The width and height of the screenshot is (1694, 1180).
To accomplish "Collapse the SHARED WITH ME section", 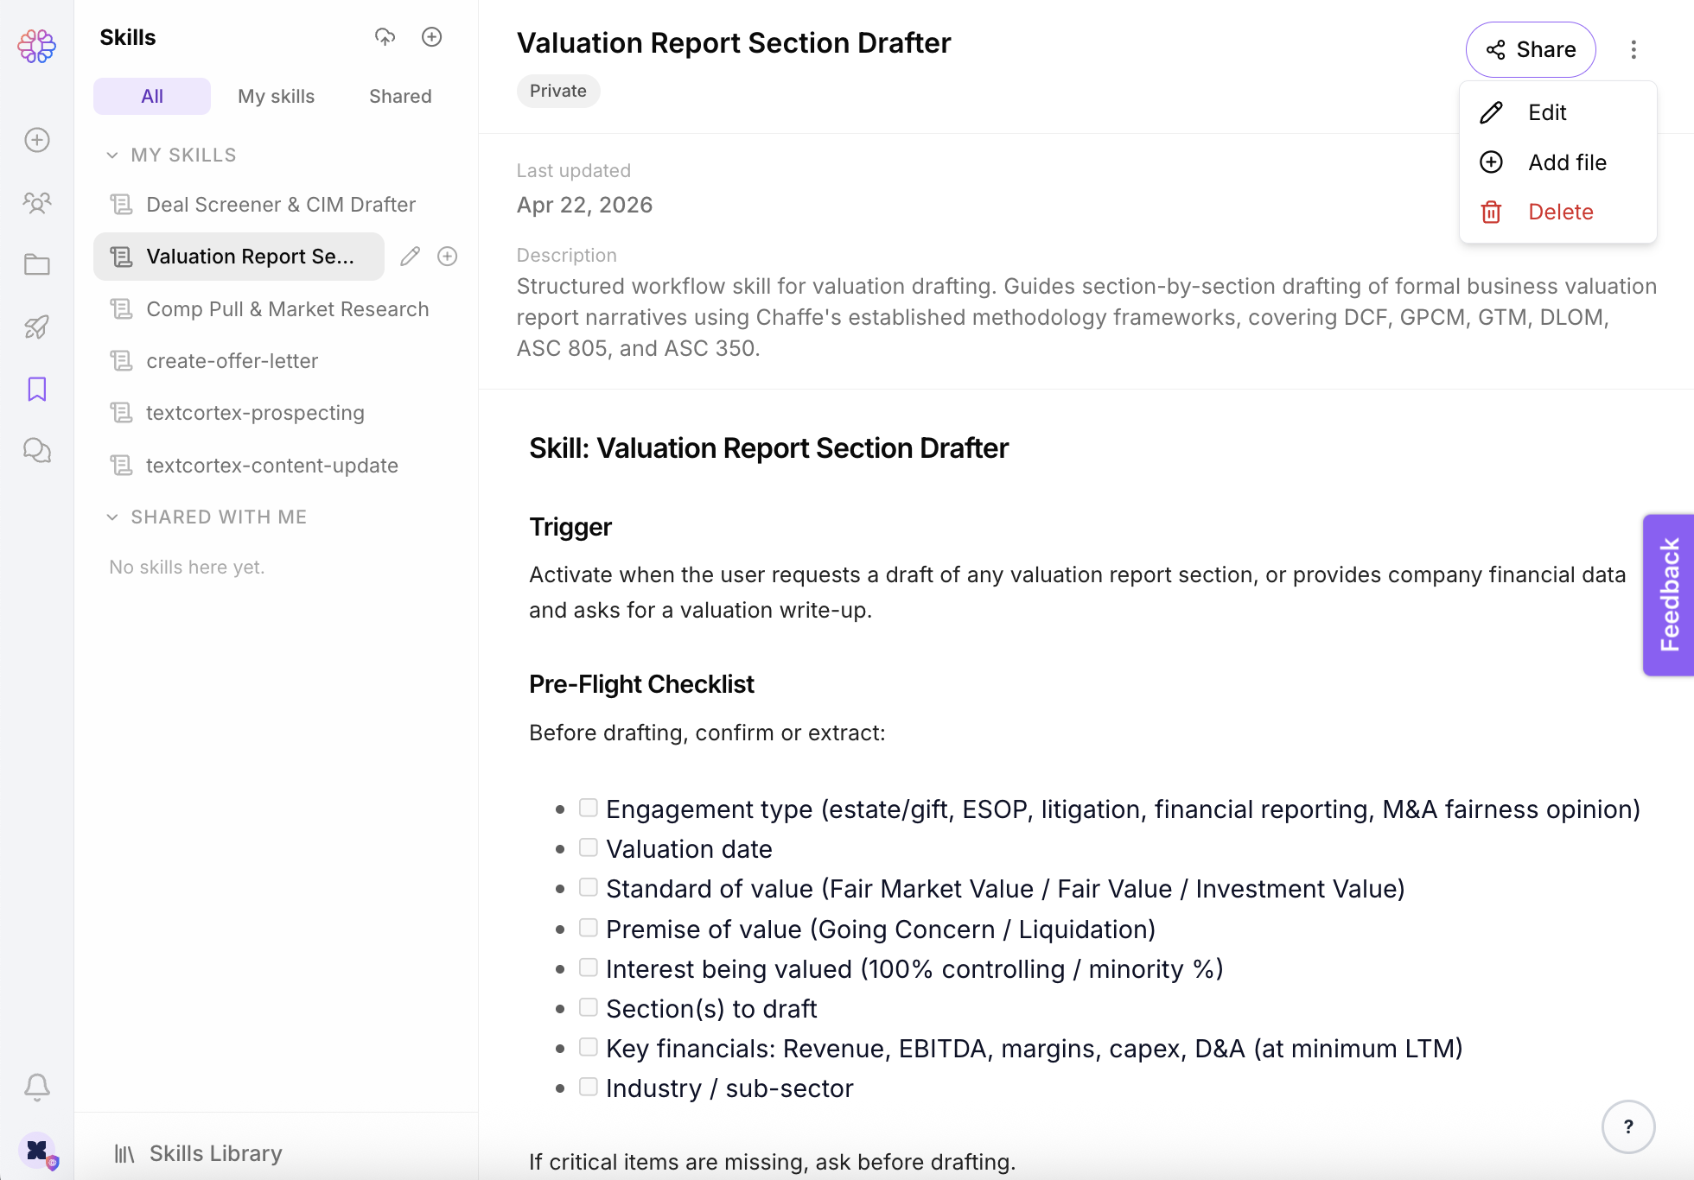I will point(112,517).
